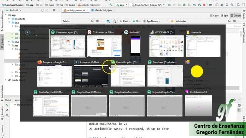Switch editor to Code view
The width and height of the screenshot is (246, 138).
[x=214, y=15]
